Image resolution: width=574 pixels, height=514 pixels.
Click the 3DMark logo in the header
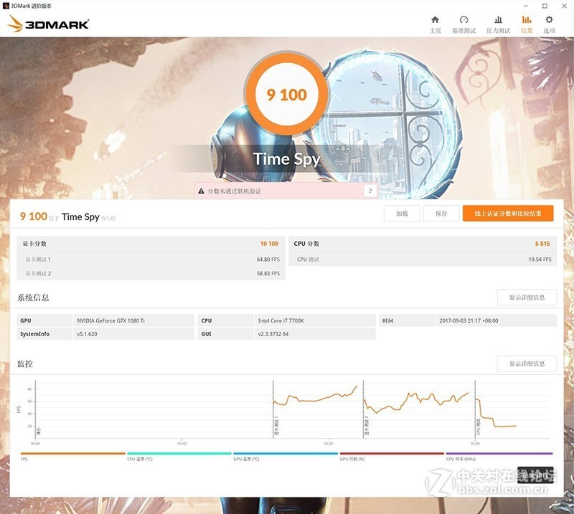(48, 24)
